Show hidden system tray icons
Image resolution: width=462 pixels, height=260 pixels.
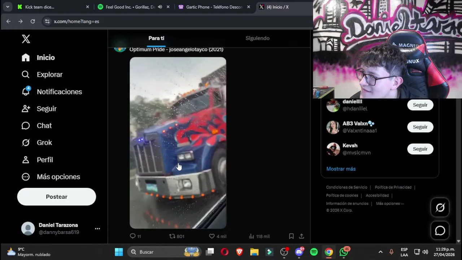pyautogui.click(x=380, y=252)
